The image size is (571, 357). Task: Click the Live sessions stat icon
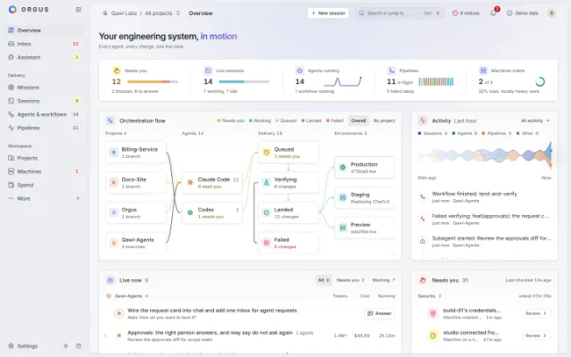pos(208,71)
